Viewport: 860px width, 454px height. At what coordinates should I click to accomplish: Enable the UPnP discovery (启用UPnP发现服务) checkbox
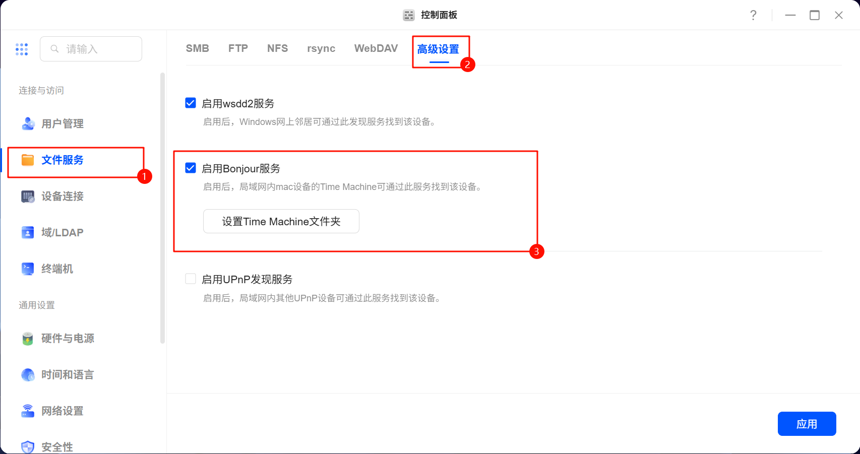point(191,279)
